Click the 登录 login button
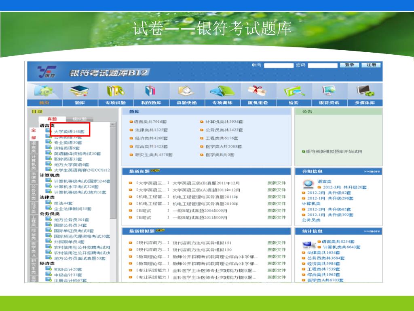Image resolution: width=414 pixels, height=311 pixels. [349, 65]
